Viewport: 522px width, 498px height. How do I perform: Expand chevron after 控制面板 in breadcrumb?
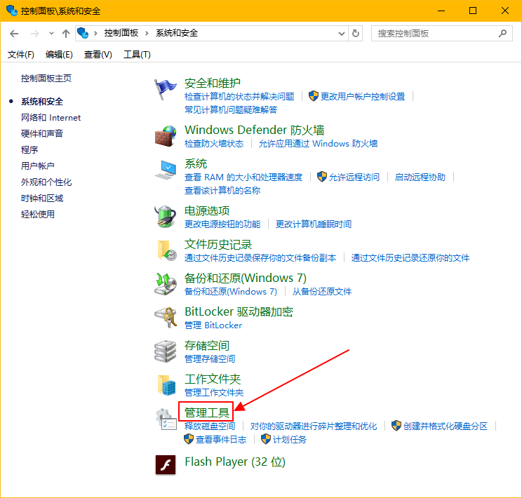click(147, 33)
